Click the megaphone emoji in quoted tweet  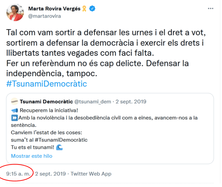(x=14, y=111)
